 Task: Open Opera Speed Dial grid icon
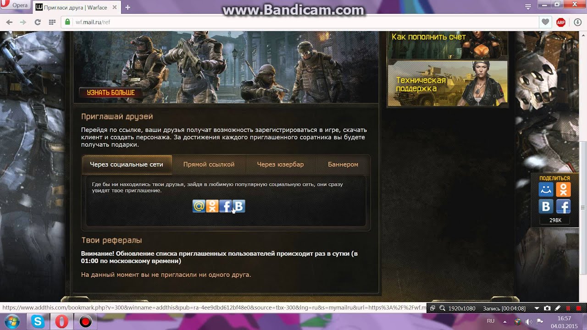click(x=52, y=22)
